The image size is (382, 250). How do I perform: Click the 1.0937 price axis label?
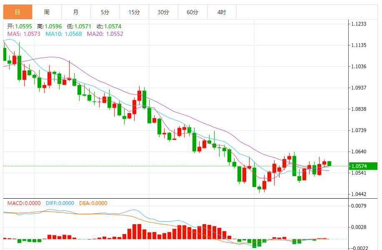point(359,88)
